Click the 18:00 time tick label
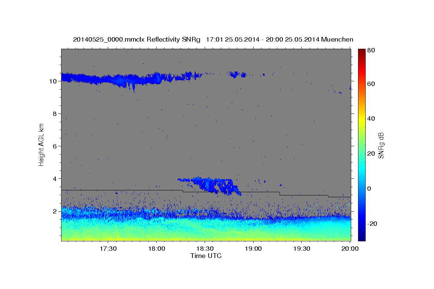This screenshot has height=289, width=434. pos(156,249)
